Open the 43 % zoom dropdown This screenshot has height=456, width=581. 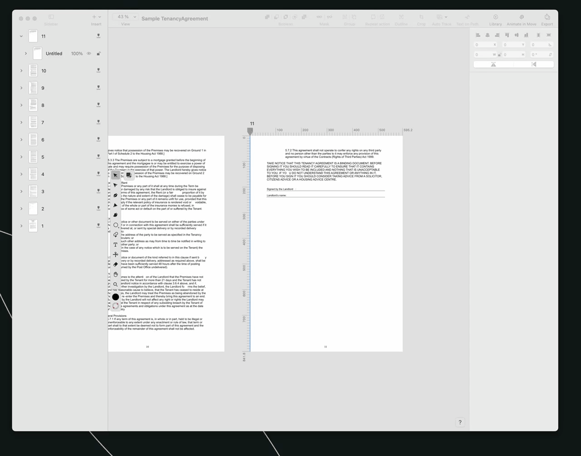point(125,17)
